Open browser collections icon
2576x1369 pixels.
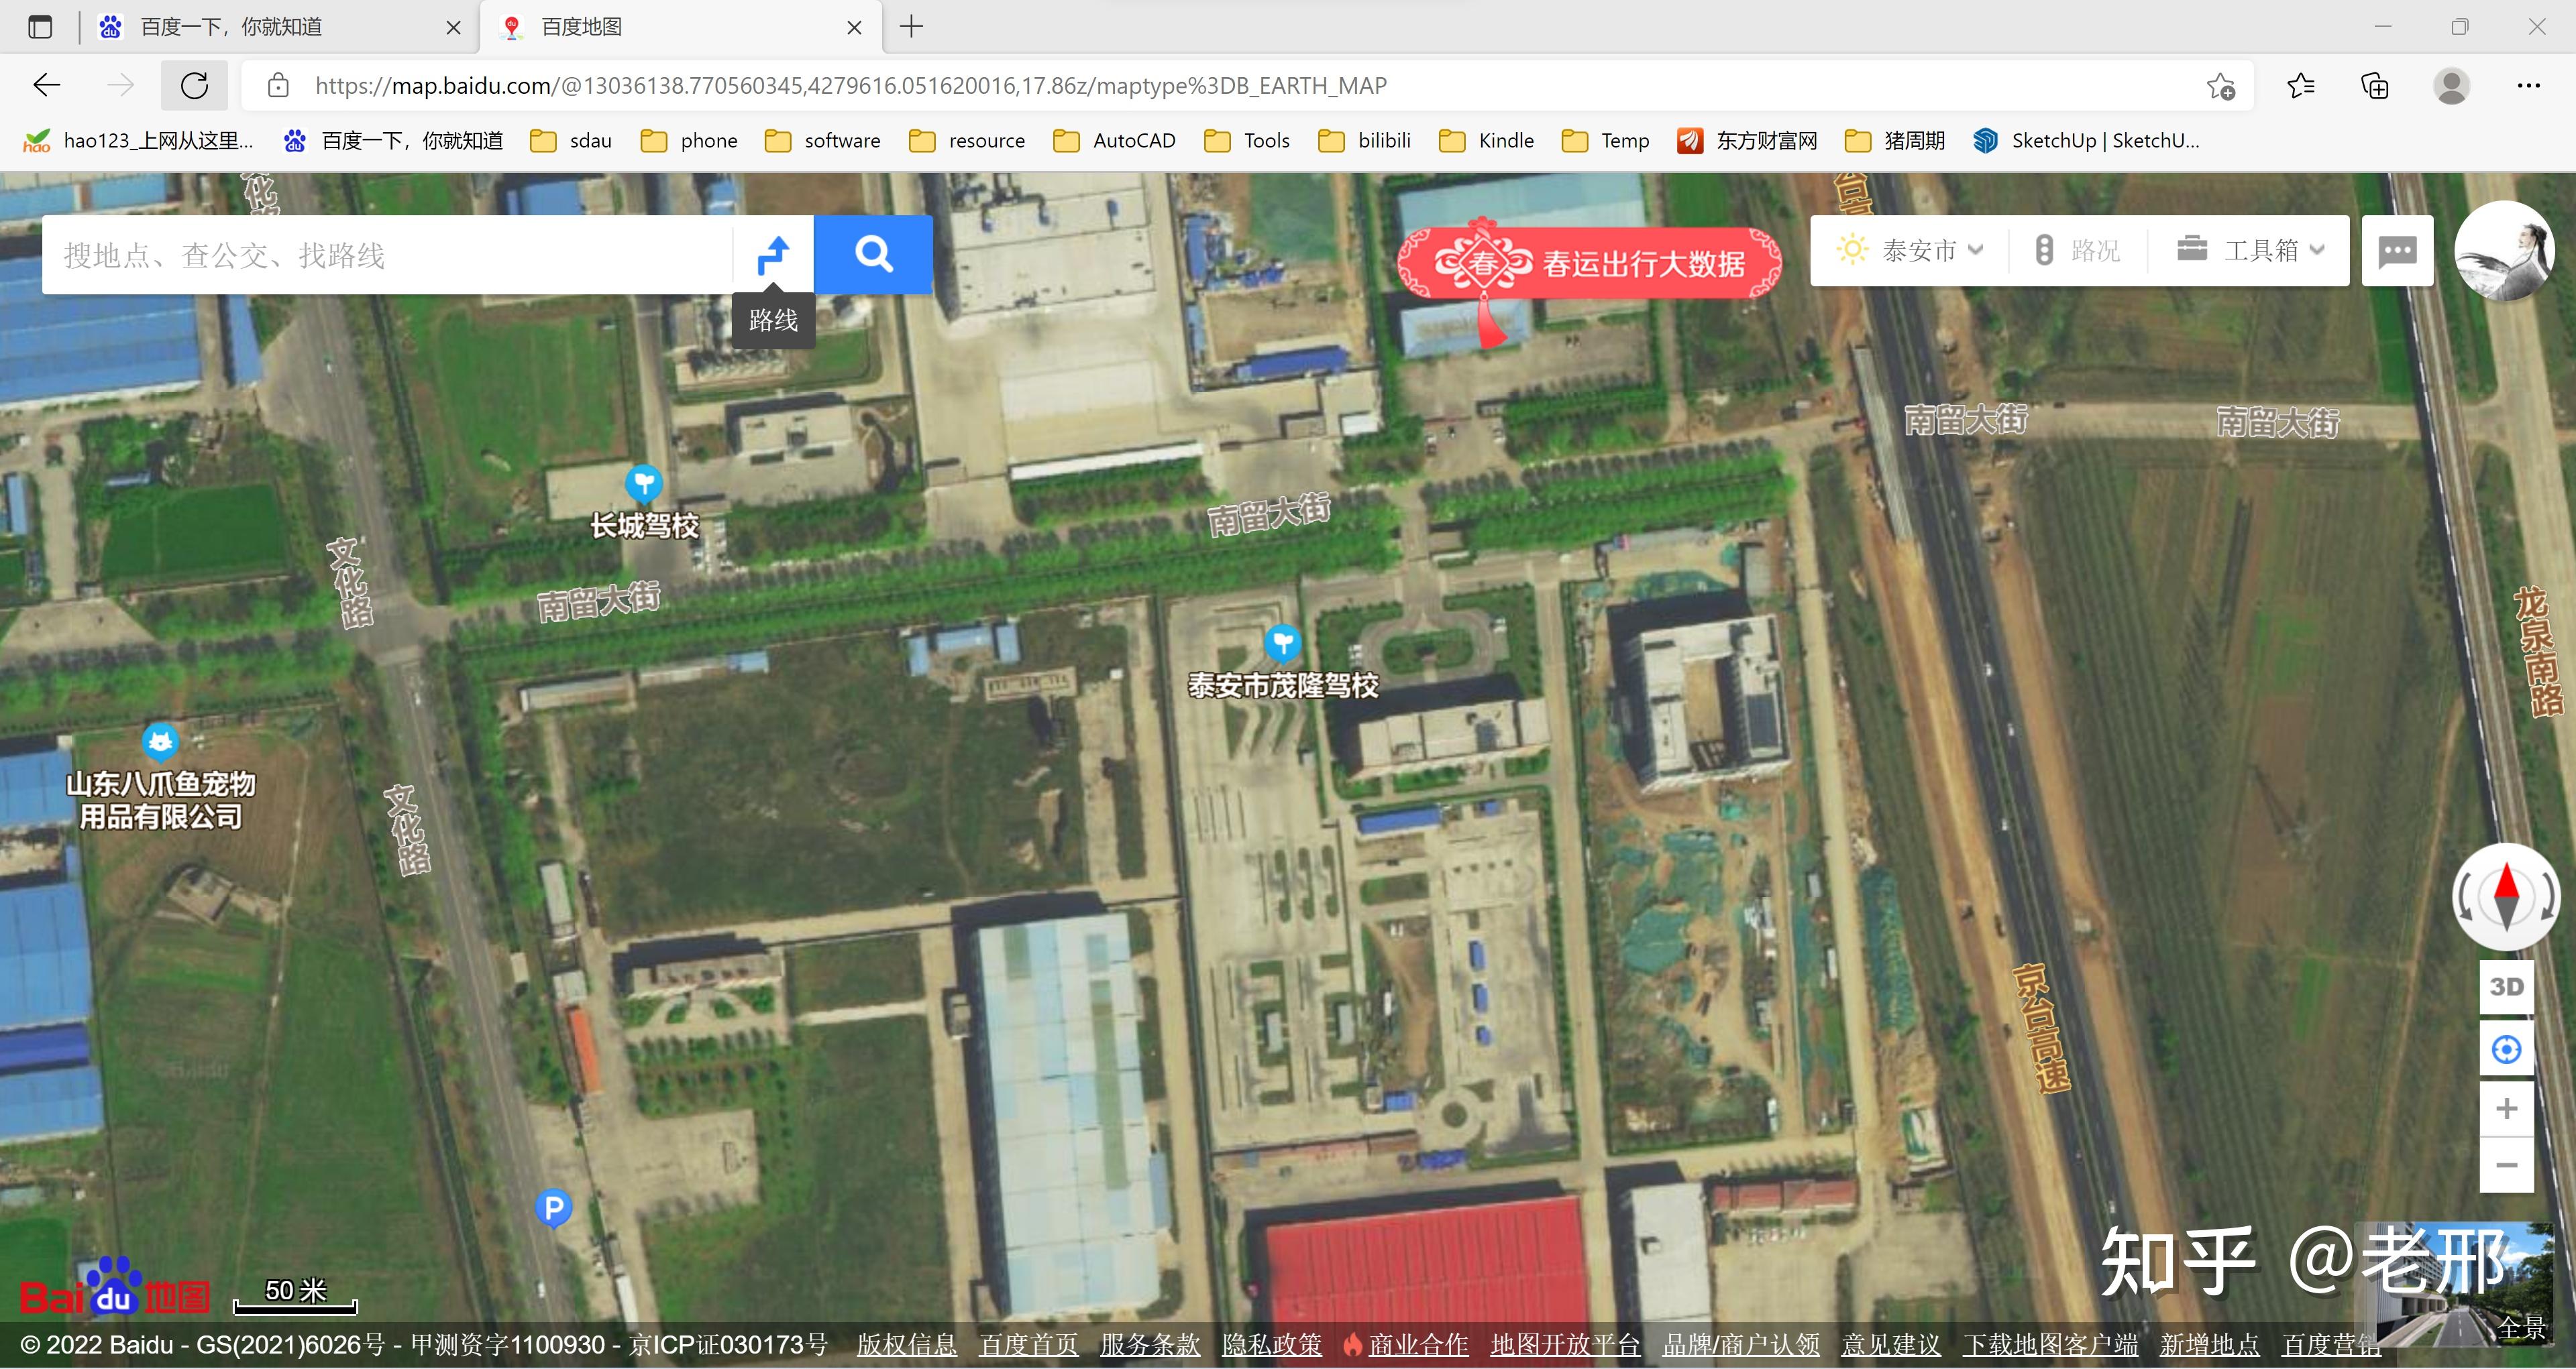[2375, 86]
